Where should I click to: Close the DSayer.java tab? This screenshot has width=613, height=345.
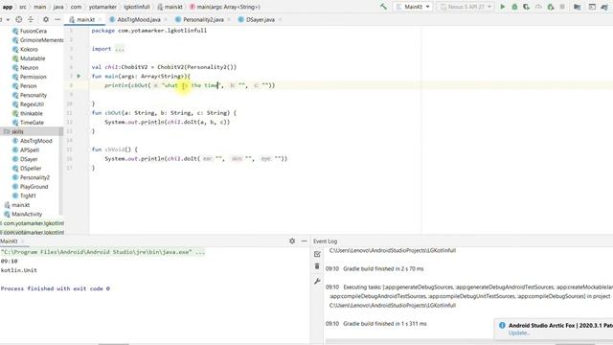tap(281, 19)
